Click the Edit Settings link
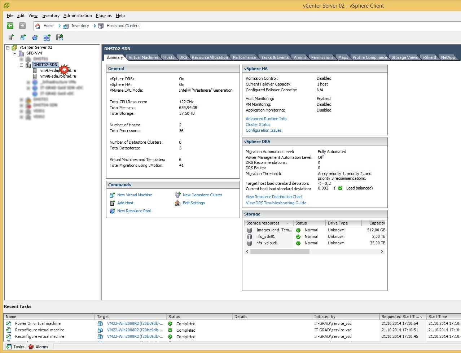The image size is (461, 353). 194,203
